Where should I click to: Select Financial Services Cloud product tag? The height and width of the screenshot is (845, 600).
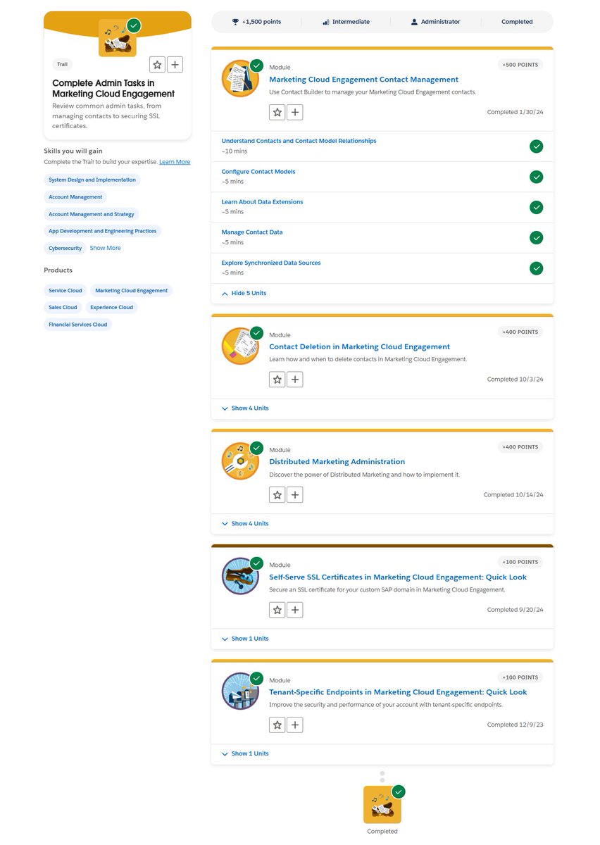tap(78, 325)
